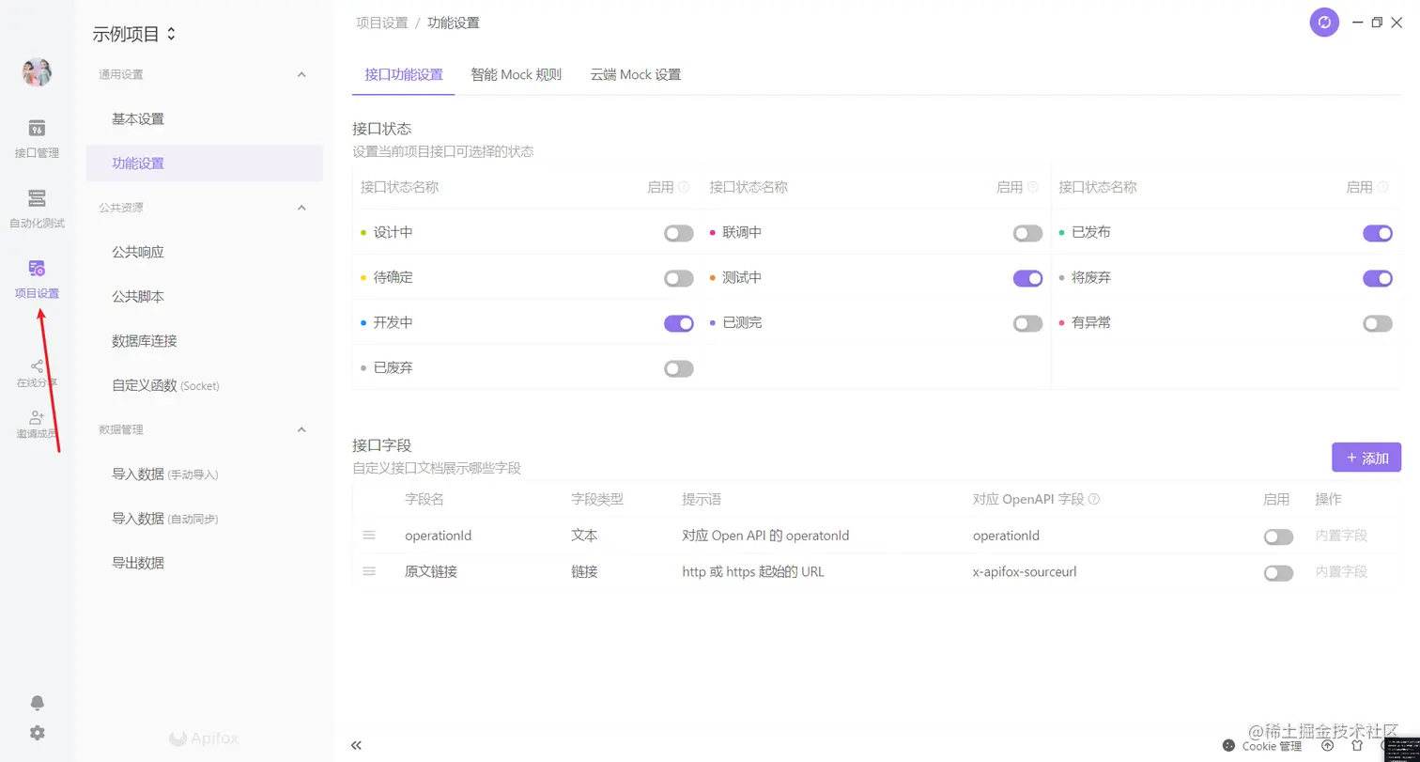
Task: Enable the 设计中 interface status
Action: pos(678,233)
